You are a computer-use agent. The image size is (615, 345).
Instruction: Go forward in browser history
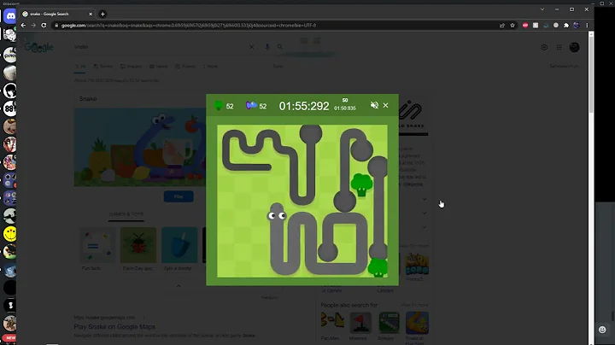click(33, 25)
